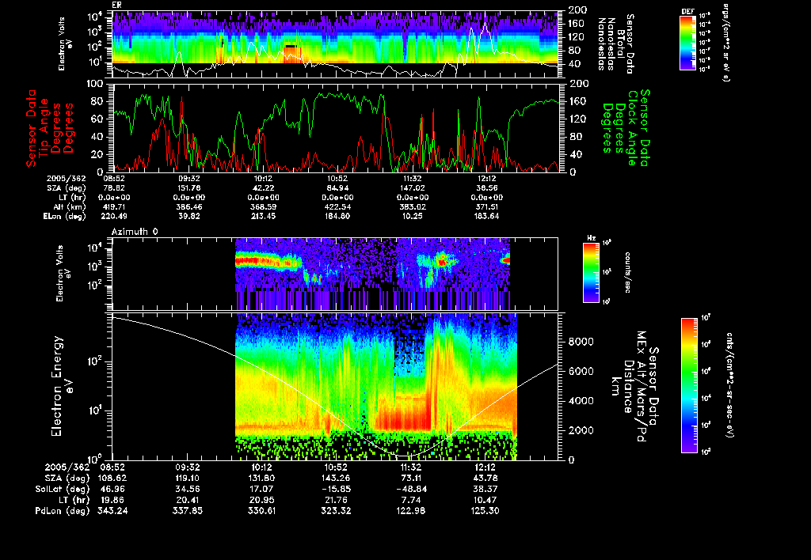Click the Hz counts/sec color bar

(591, 272)
